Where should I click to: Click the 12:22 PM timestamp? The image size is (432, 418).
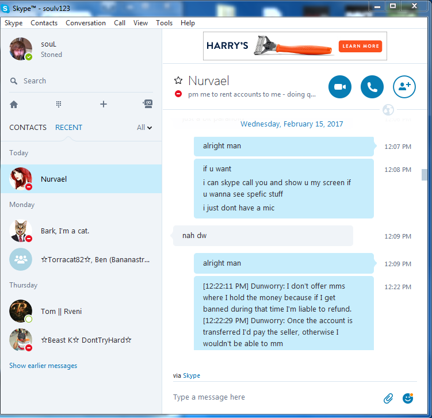click(x=398, y=287)
